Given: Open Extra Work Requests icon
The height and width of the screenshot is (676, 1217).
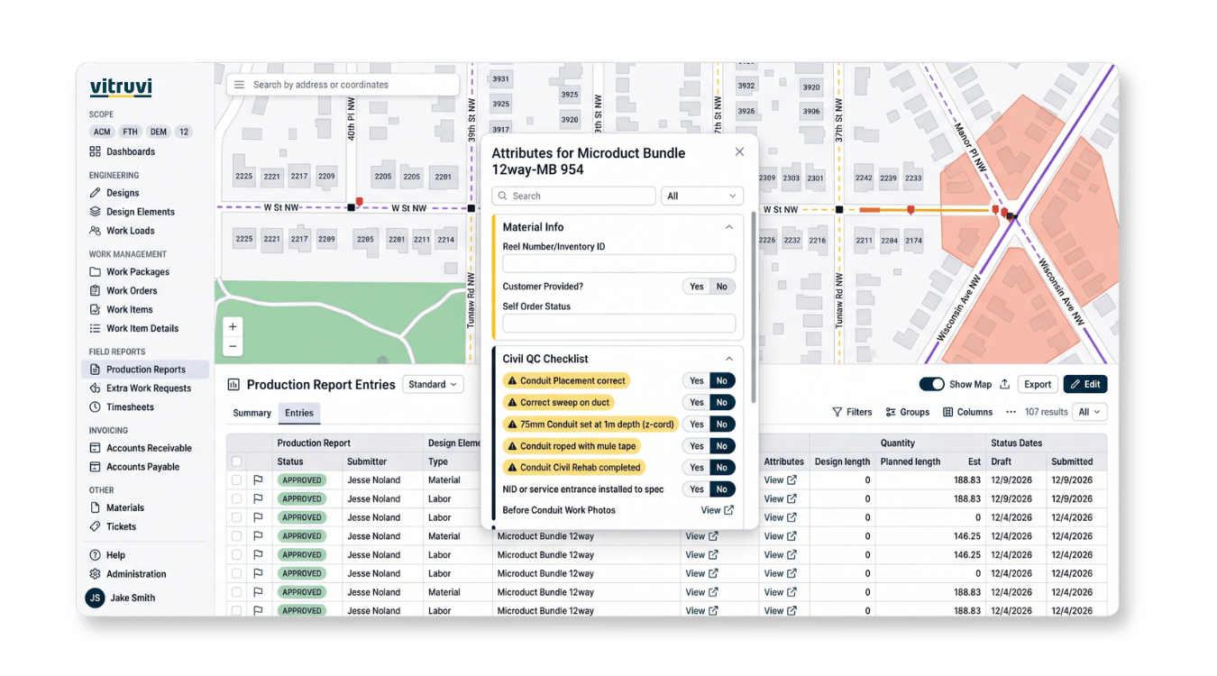Looking at the screenshot, I should pyautogui.click(x=95, y=388).
